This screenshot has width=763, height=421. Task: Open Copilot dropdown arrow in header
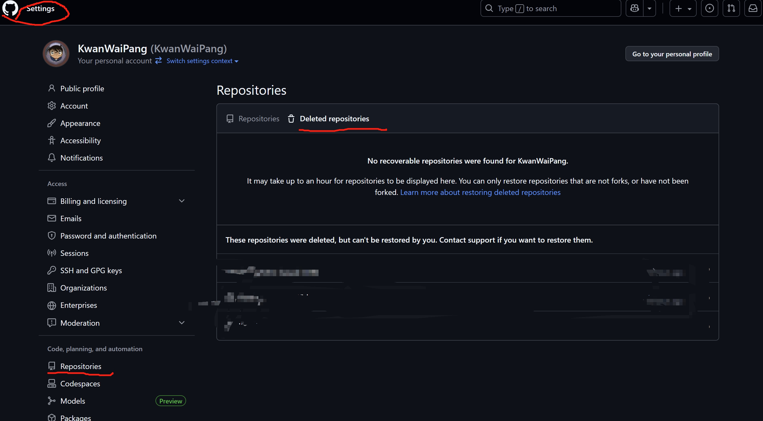650,8
